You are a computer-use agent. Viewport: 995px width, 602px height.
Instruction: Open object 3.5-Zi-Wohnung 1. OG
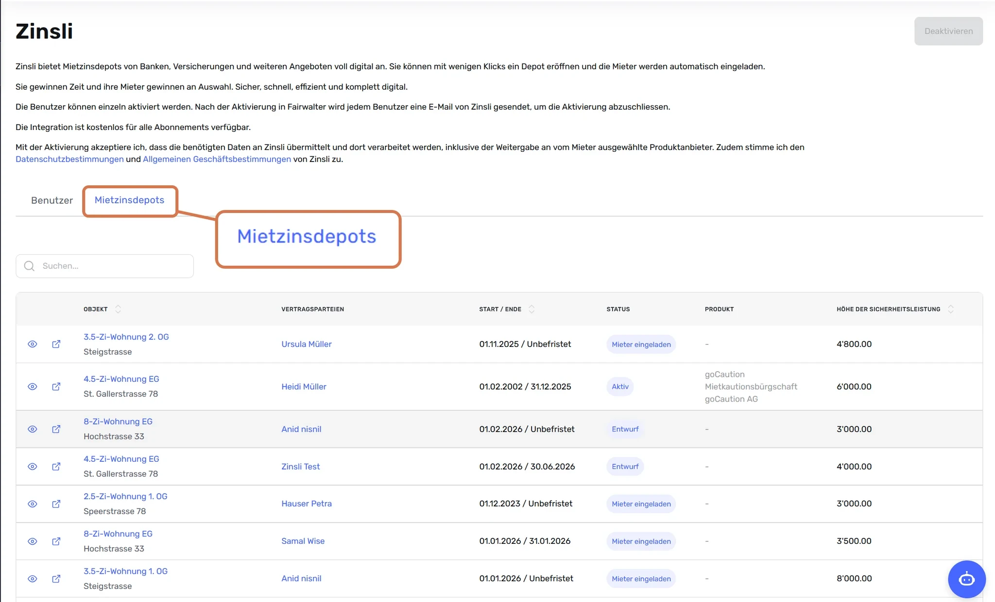[125, 571]
